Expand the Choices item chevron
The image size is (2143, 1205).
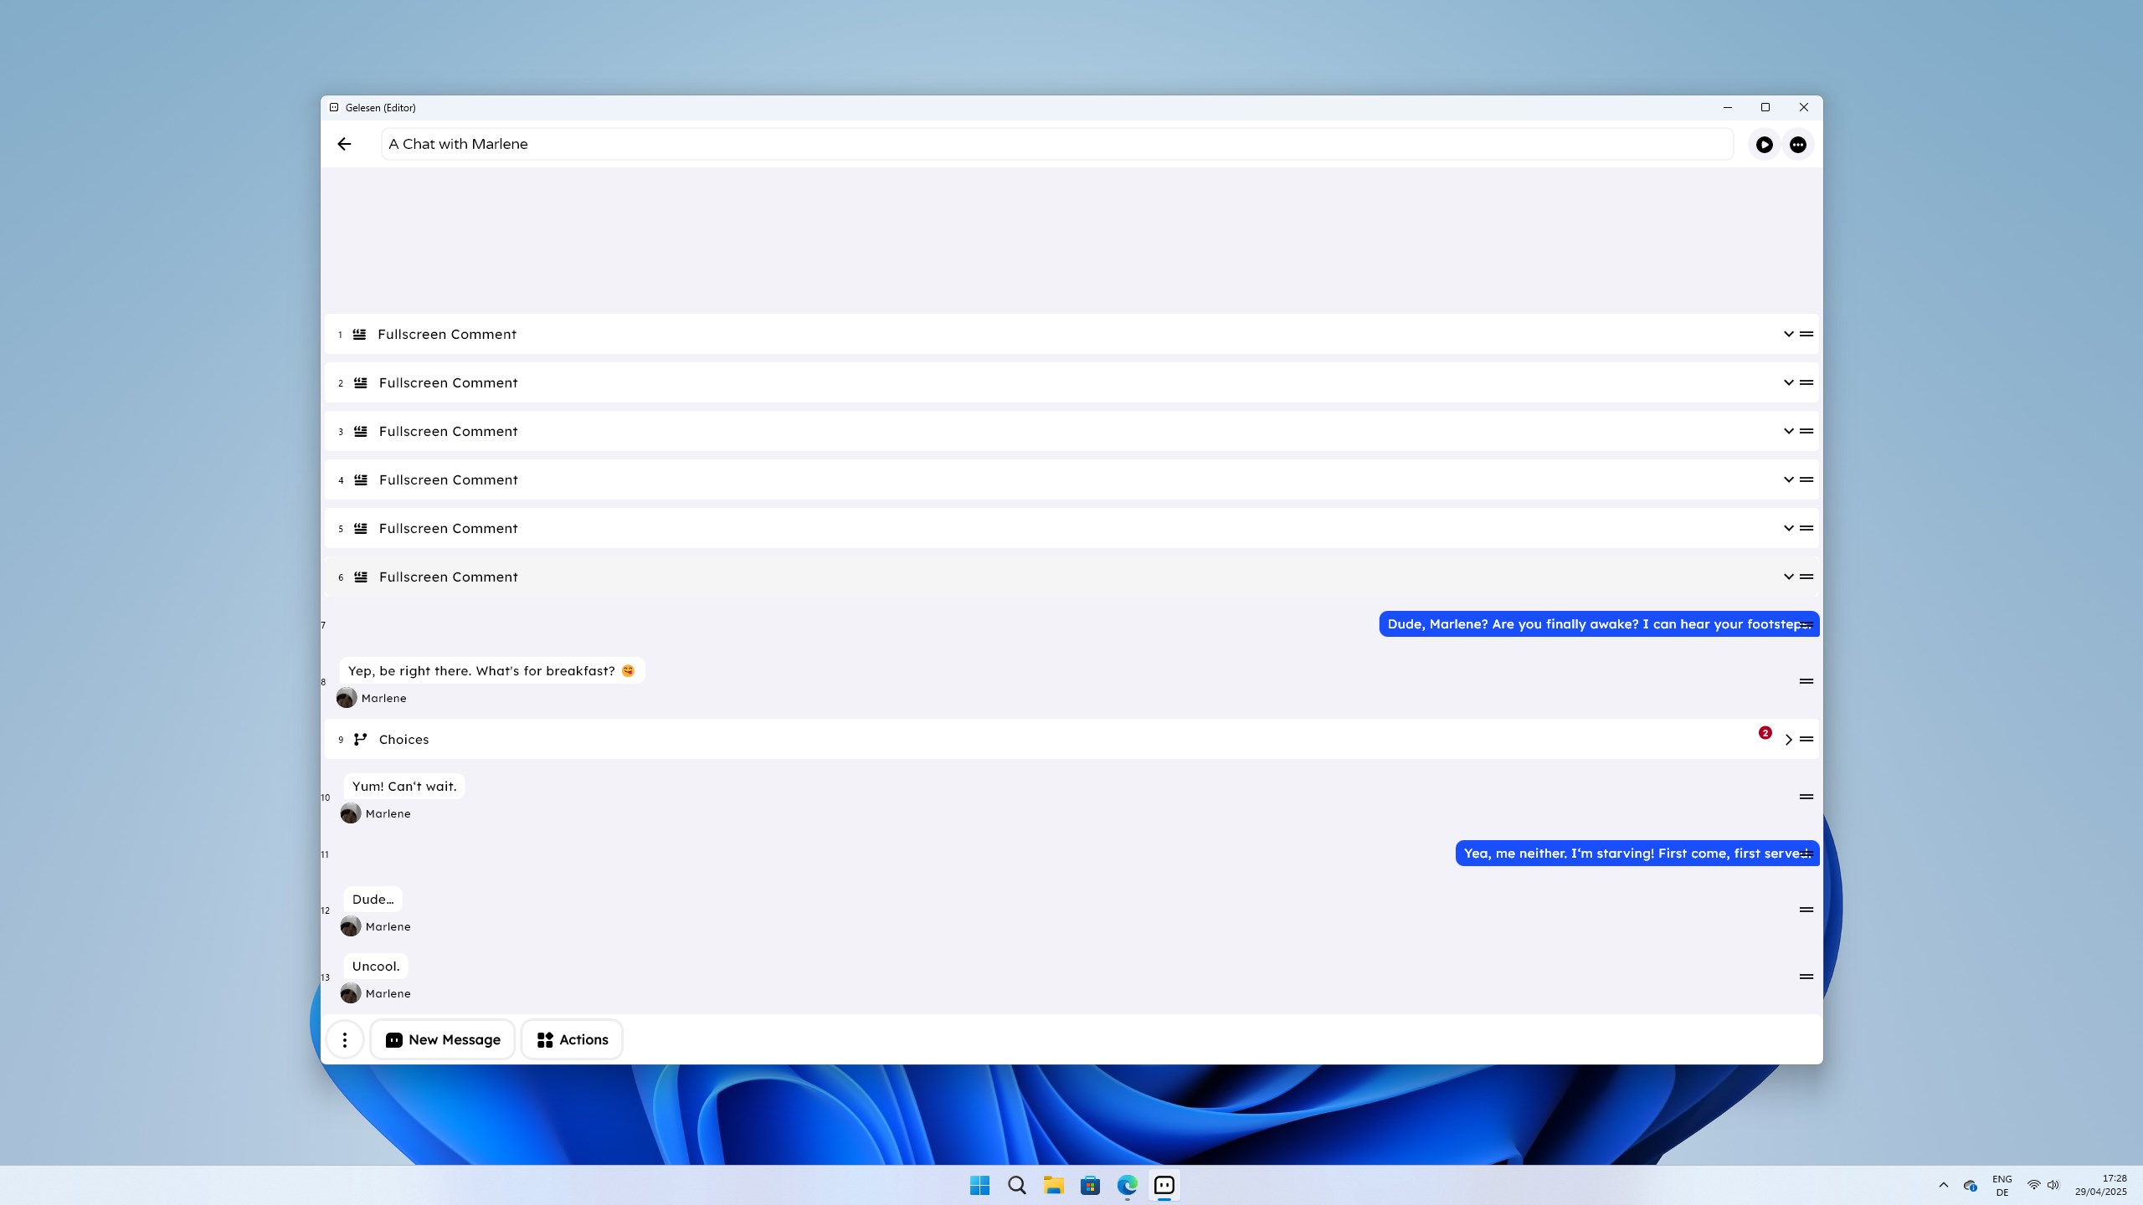point(1788,739)
